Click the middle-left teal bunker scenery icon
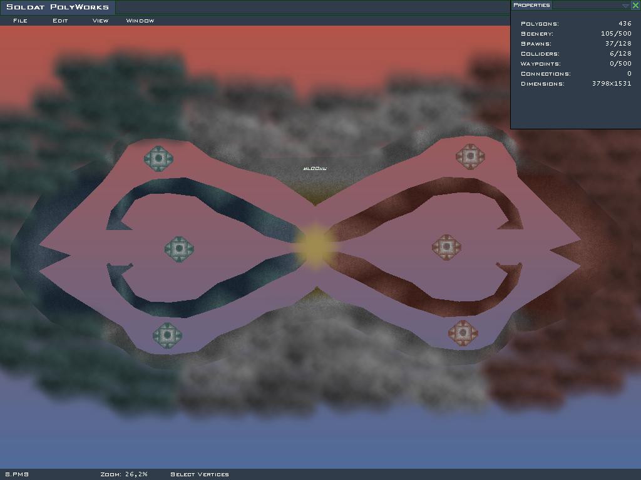The height and width of the screenshot is (480, 641). [179, 249]
